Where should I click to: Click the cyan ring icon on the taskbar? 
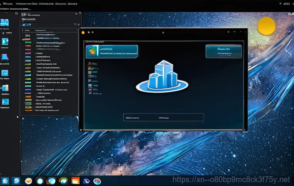pos(39,181)
